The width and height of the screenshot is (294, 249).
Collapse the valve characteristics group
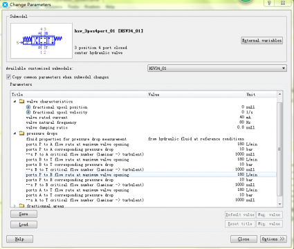(15, 102)
